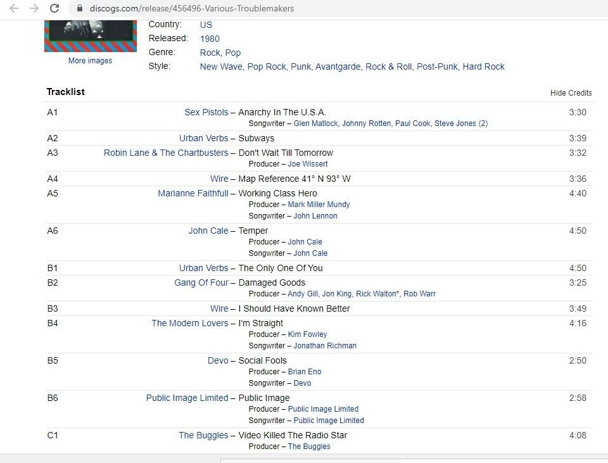The height and width of the screenshot is (463, 608).
Task: Click the album cover thumbnail
Action: tap(91, 35)
